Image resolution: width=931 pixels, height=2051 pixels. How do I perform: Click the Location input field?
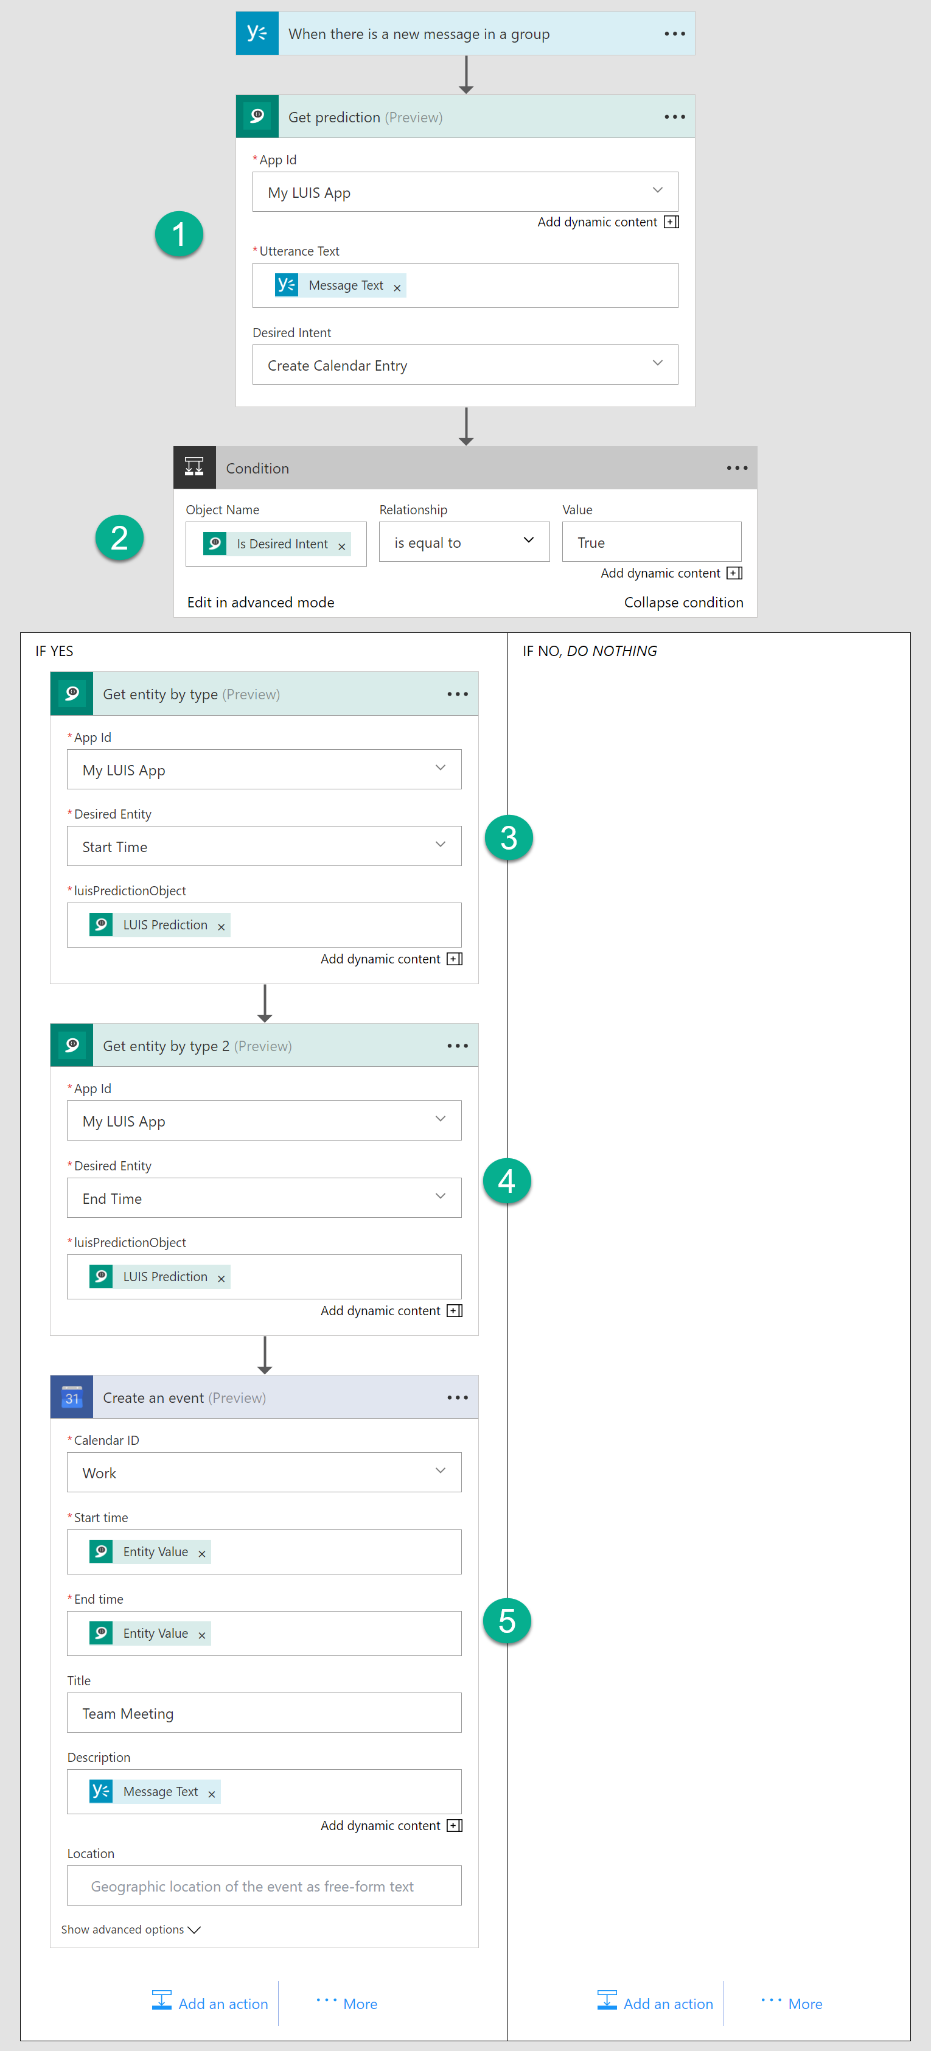pos(263,1886)
